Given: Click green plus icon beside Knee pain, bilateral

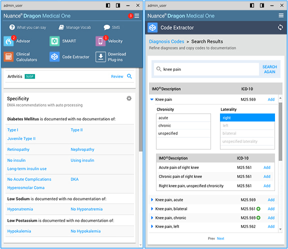Looking at the screenshot, I should coord(258,209).
